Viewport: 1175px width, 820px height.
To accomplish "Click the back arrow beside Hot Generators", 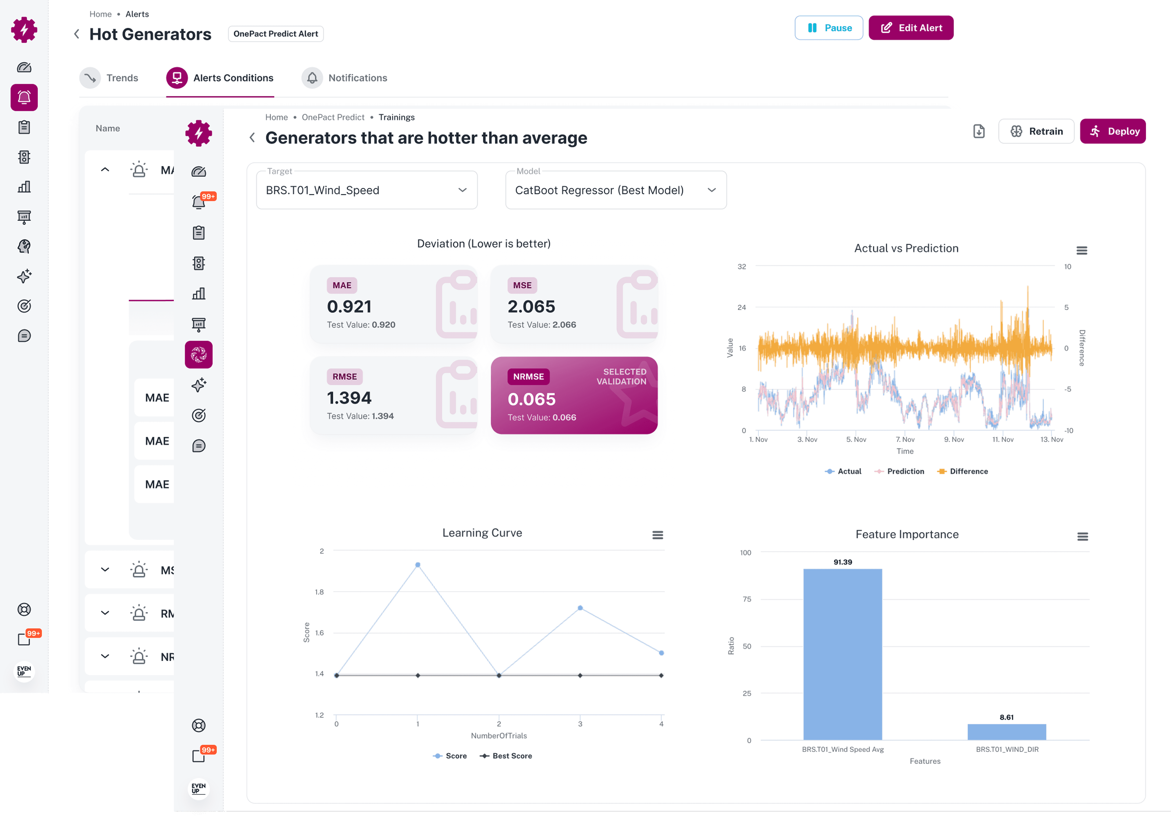I will (x=77, y=34).
